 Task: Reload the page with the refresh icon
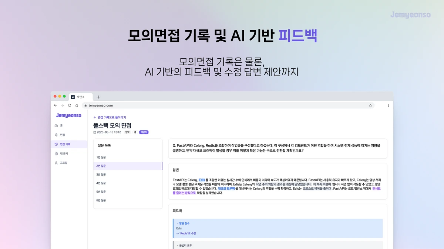(x=70, y=105)
